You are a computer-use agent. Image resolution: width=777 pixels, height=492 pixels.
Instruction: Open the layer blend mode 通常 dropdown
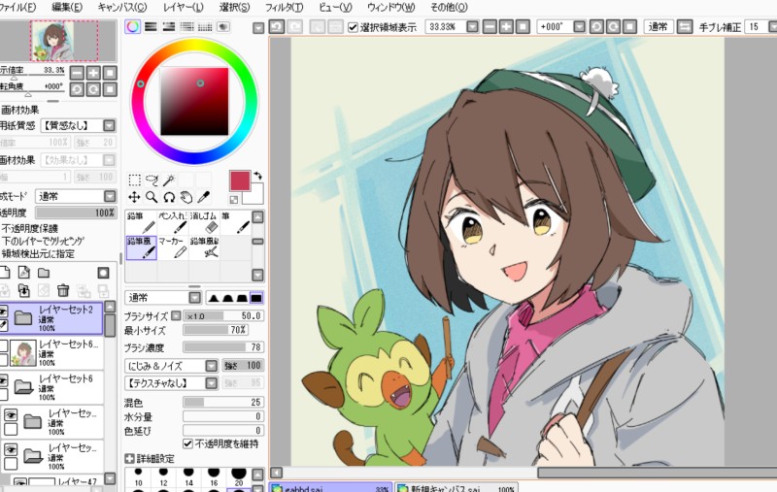110,196
